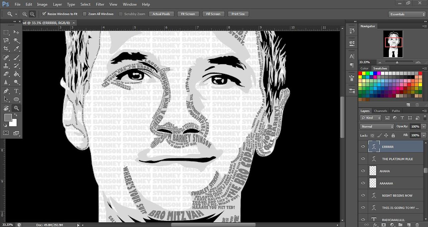Toggle lock all on the layer
Image resolution: width=428 pixels, height=227 pixels.
[393, 135]
